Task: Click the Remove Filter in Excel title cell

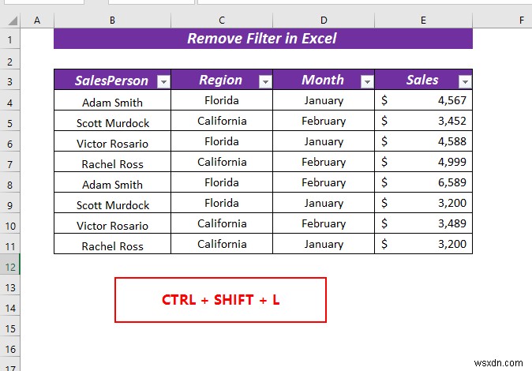Action: 263,39
